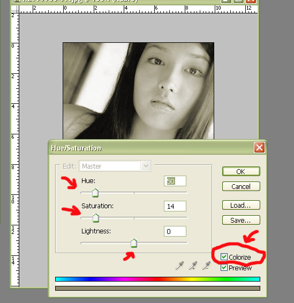Click the Saturation slider handle
The image size is (294, 303).
tap(96, 218)
